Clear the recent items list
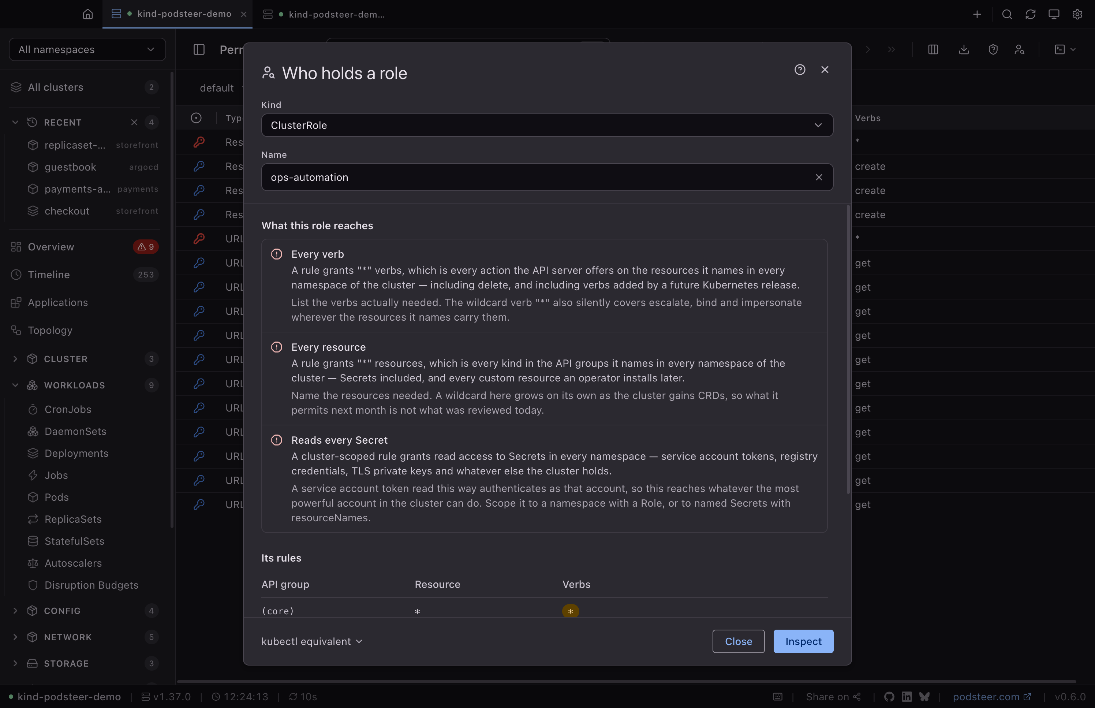 (x=134, y=122)
